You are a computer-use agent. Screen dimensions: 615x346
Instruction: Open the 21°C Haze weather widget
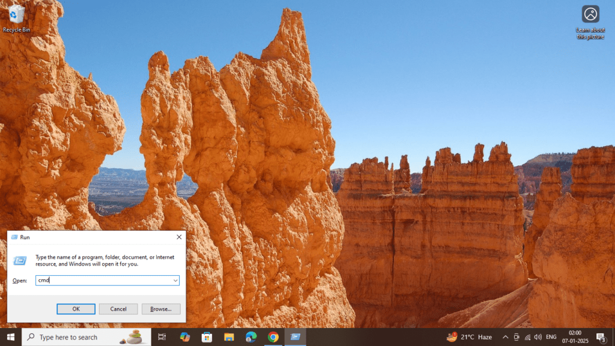[x=470, y=337]
